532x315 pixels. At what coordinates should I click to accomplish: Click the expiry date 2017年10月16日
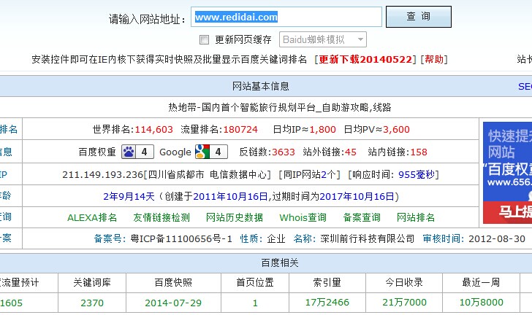click(x=357, y=196)
